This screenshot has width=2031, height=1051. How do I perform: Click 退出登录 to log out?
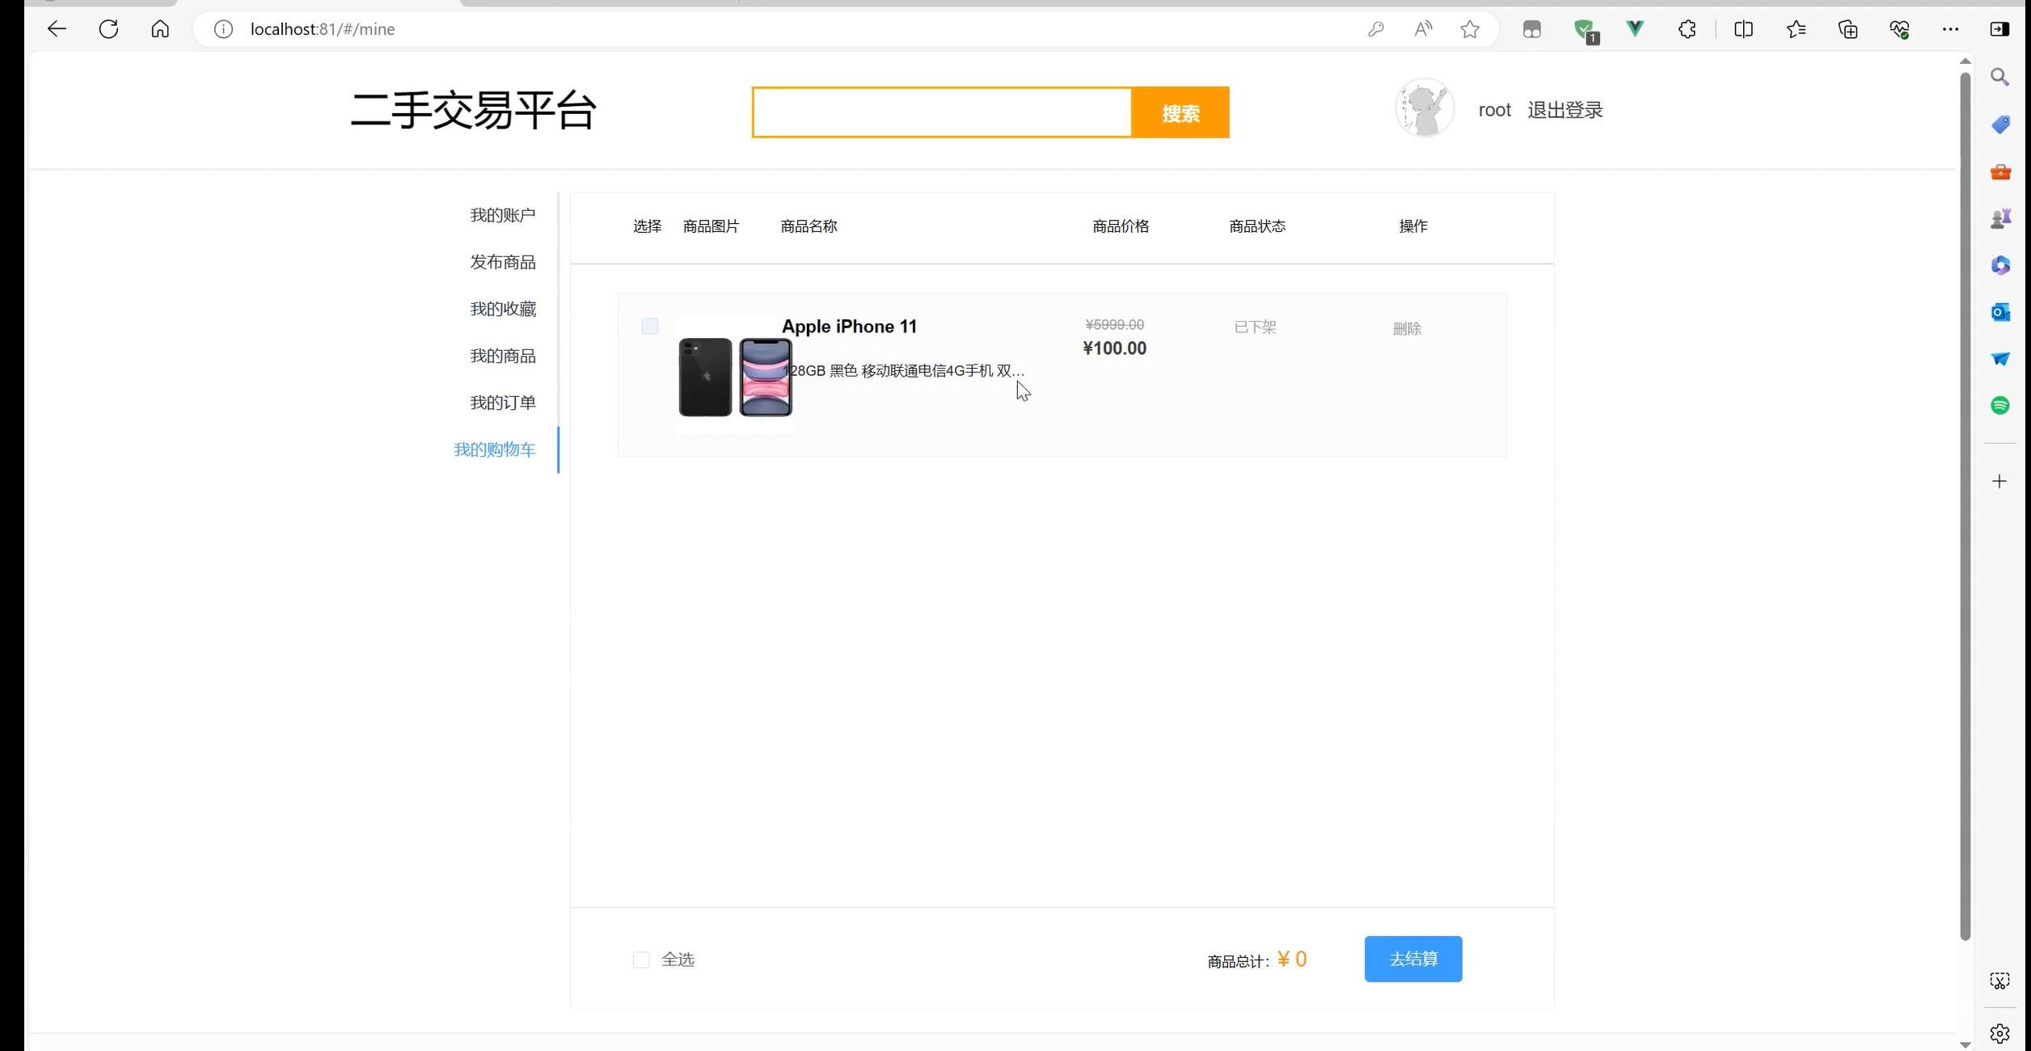tap(1564, 110)
